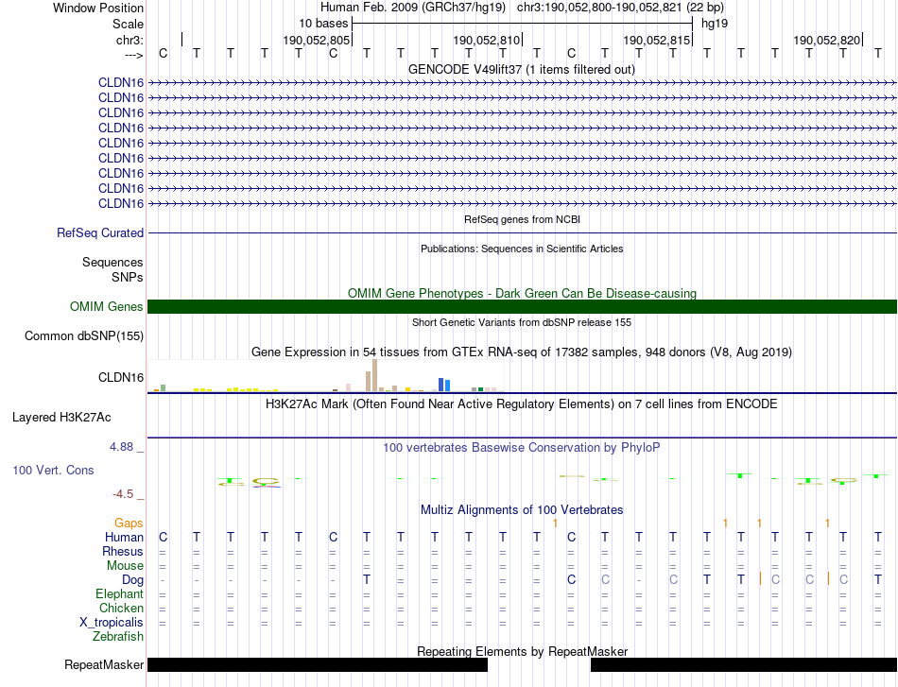The height and width of the screenshot is (687, 898).
Task: Click the OMIM Genes label
Action: (106, 307)
